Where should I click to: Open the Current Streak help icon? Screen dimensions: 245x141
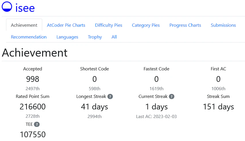pyautogui.click(x=171, y=96)
